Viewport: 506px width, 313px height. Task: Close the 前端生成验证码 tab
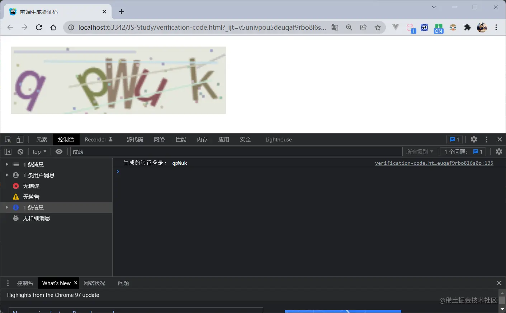(104, 12)
